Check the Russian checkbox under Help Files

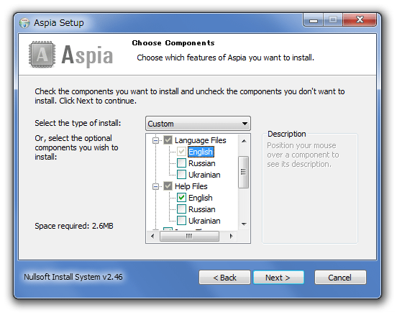point(181,209)
